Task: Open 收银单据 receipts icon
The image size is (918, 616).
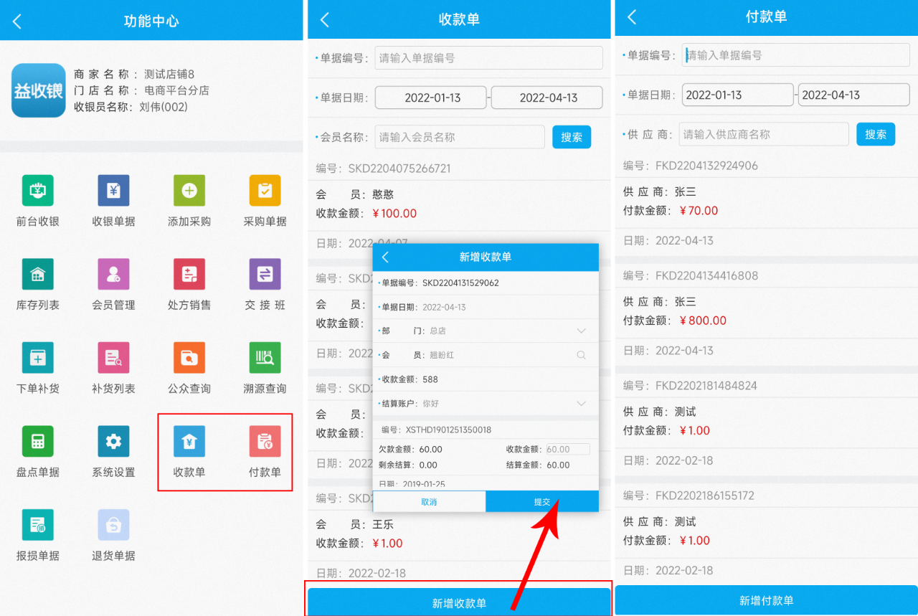Action: 113,191
